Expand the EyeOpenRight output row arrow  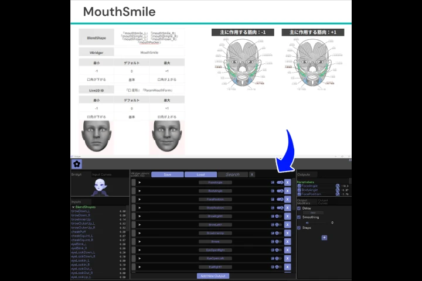(139, 250)
